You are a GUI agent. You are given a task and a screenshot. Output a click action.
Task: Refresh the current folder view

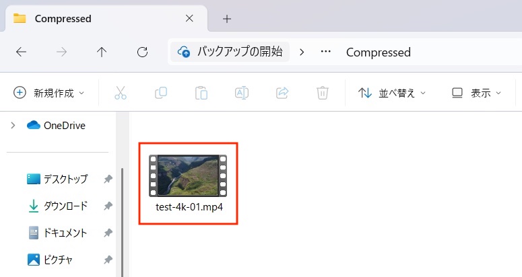pyautogui.click(x=142, y=52)
